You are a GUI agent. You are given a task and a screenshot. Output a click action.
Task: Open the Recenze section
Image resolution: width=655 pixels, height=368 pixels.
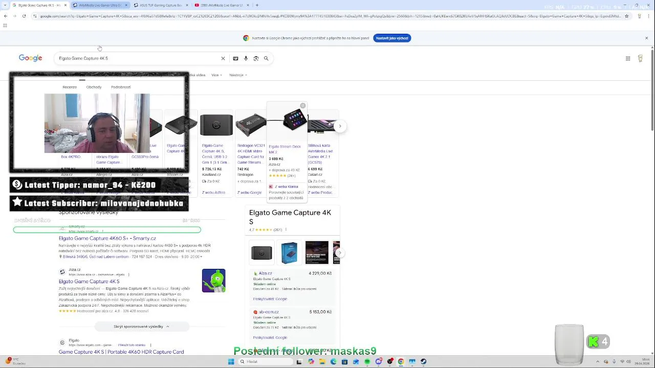70,87
